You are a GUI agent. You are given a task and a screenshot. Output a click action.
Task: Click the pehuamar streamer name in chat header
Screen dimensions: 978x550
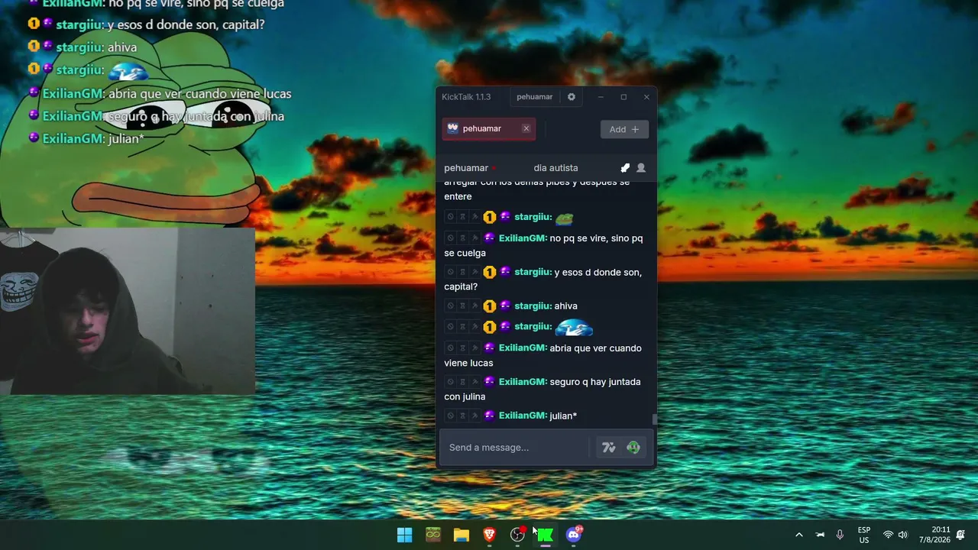point(466,168)
